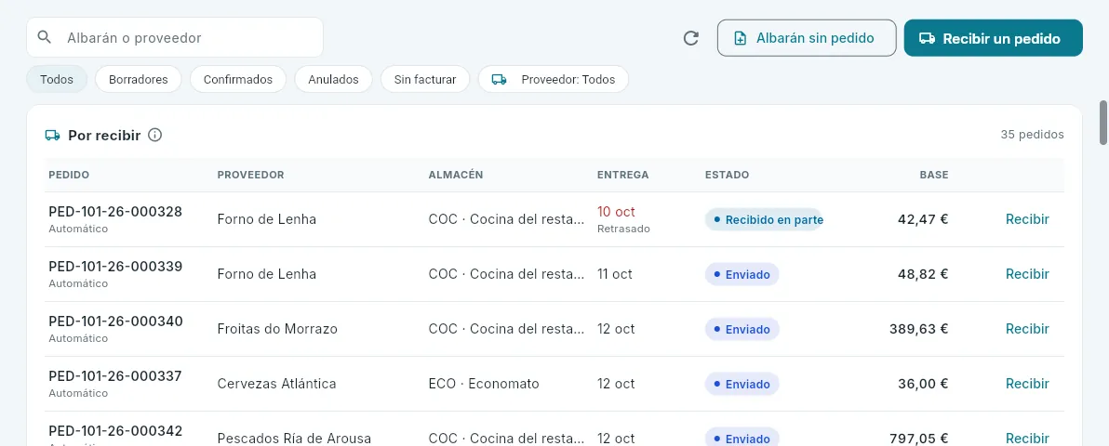
Task: Click Recibir for order PED-101-26-000339
Action: [1027, 274]
